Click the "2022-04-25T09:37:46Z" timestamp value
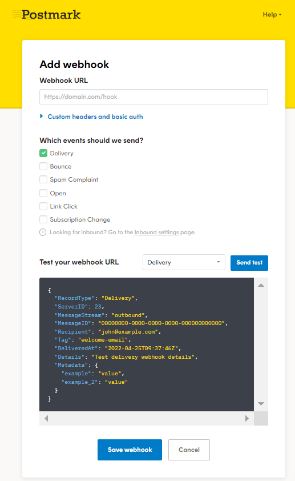This screenshot has height=481, width=295. tap(142, 348)
